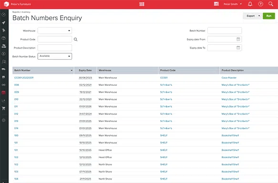Click the server list icon beside Peter Smith
The image size is (278, 183).
tap(216, 4)
